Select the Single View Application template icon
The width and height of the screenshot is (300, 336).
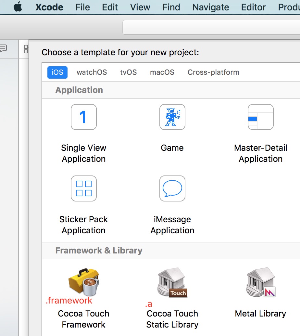tap(84, 117)
